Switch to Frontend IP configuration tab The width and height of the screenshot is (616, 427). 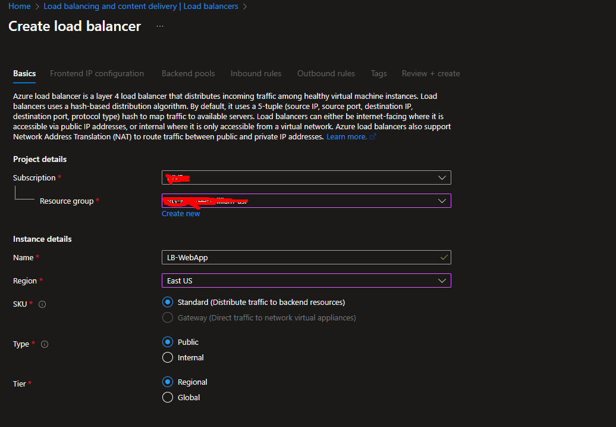[x=97, y=74]
